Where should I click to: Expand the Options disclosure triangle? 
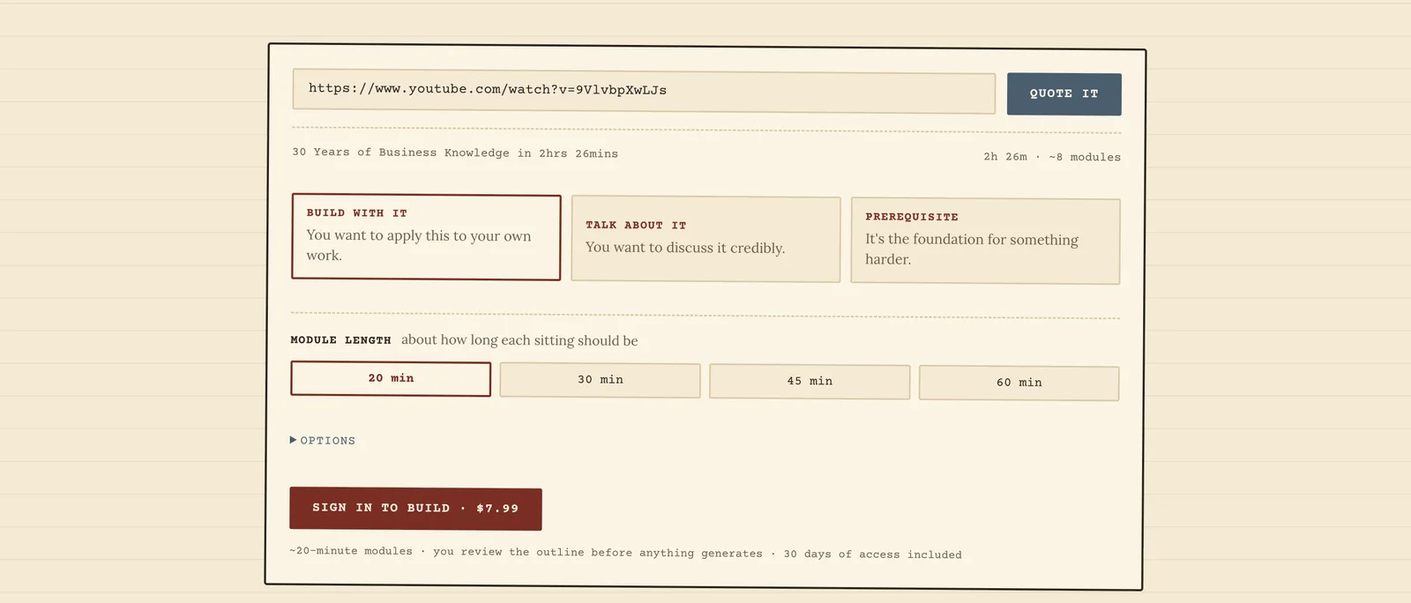(x=294, y=440)
